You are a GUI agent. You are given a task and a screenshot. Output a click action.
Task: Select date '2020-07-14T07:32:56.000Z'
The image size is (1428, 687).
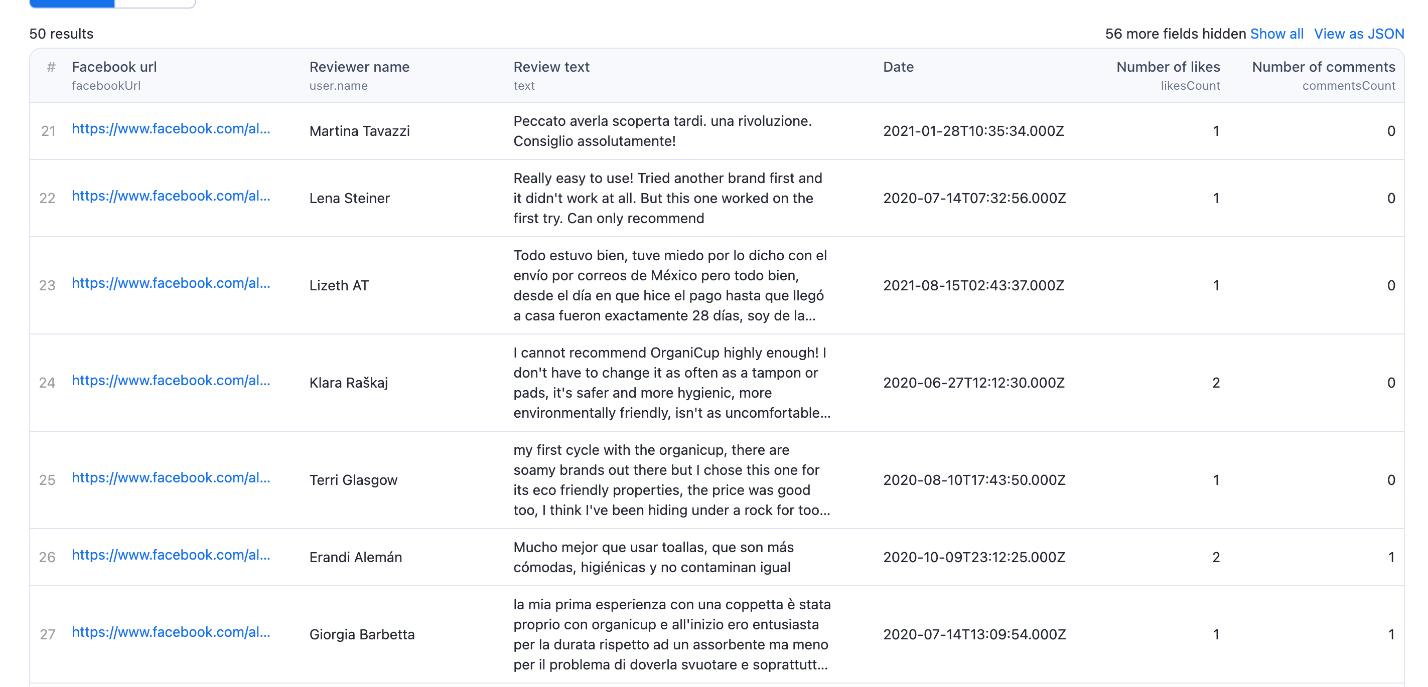974,199
